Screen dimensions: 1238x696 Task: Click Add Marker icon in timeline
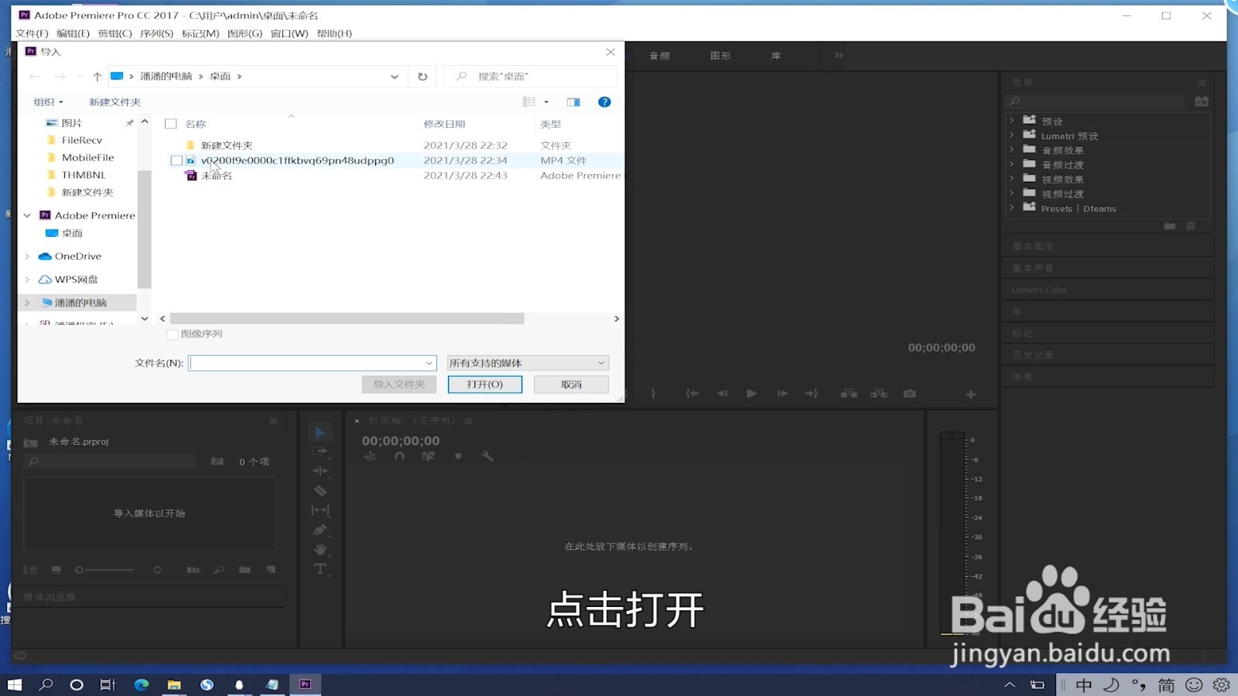458,456
